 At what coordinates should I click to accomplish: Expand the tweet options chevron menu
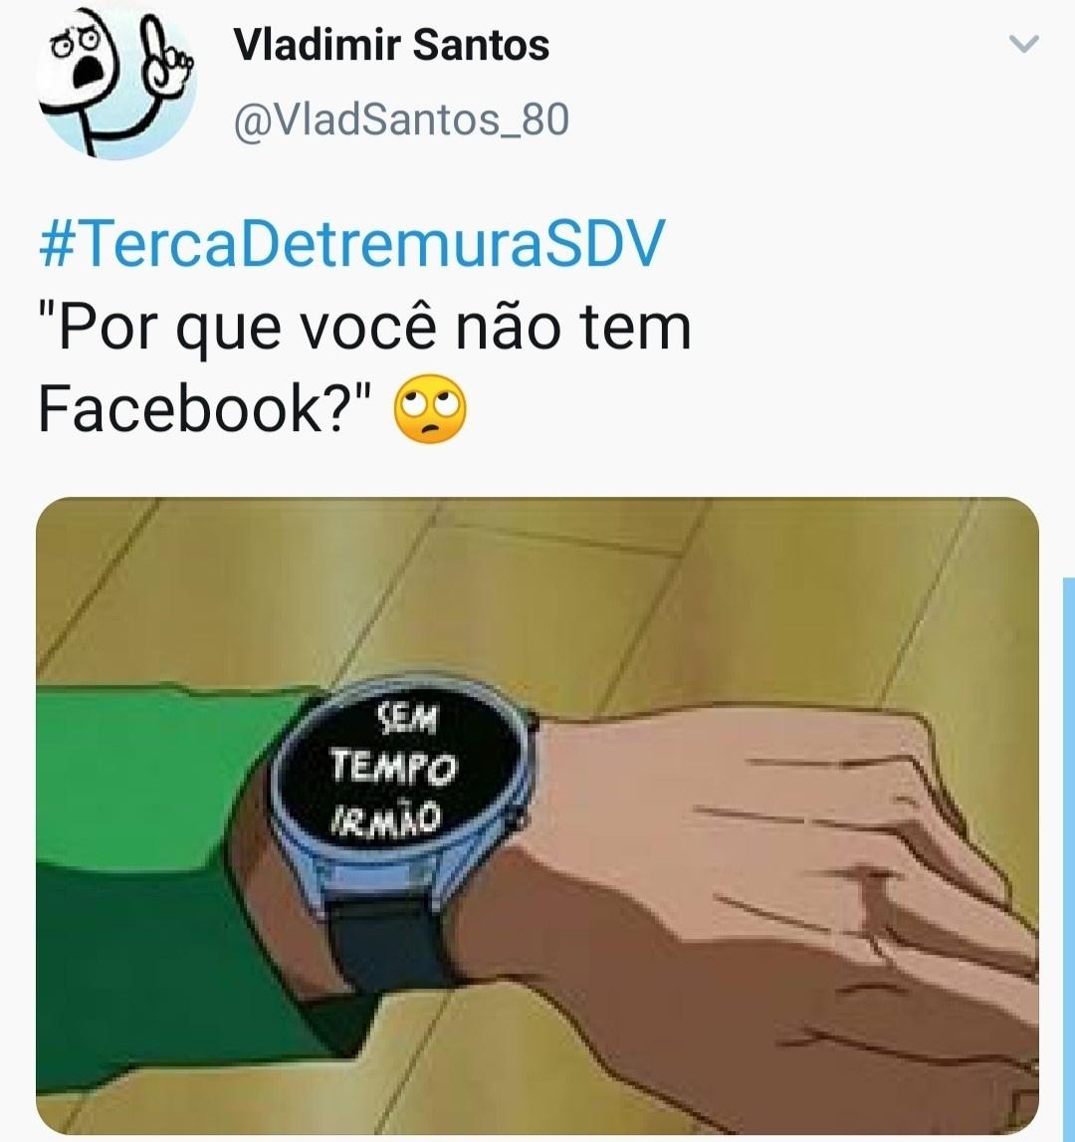pos(1024,44)
